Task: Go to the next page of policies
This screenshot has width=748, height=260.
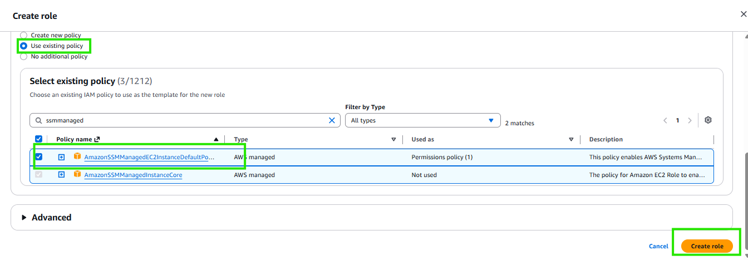Action: (x=690, y=120)
